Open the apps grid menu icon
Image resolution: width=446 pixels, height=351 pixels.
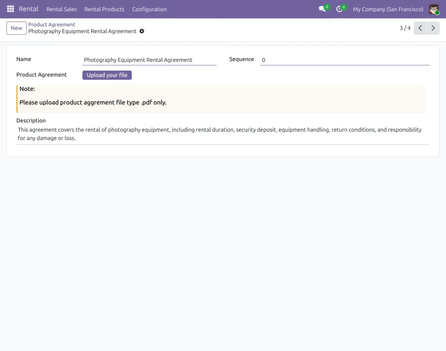pos(10,9)
